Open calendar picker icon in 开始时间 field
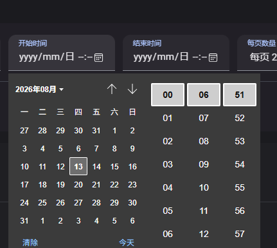 98,57
